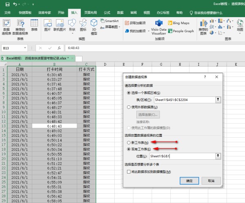The height and width of the screenshot is (203, 245).
Task: Click OK (确定) in the dialog
Action: (x=189, y=181)
